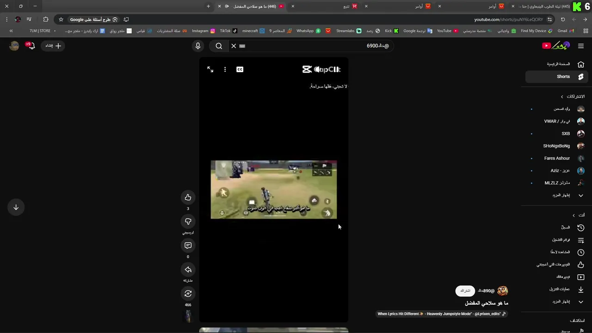Click the YouTube logo in the header
Image resolution: width=592 pixels, height=333 pixels.
[x=556, y=45]
